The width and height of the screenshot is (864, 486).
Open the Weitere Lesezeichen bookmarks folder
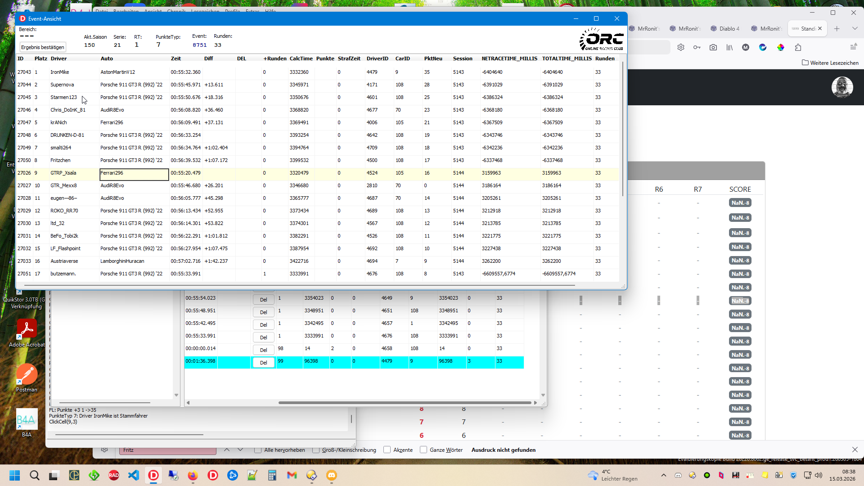[x=830, y=63]
